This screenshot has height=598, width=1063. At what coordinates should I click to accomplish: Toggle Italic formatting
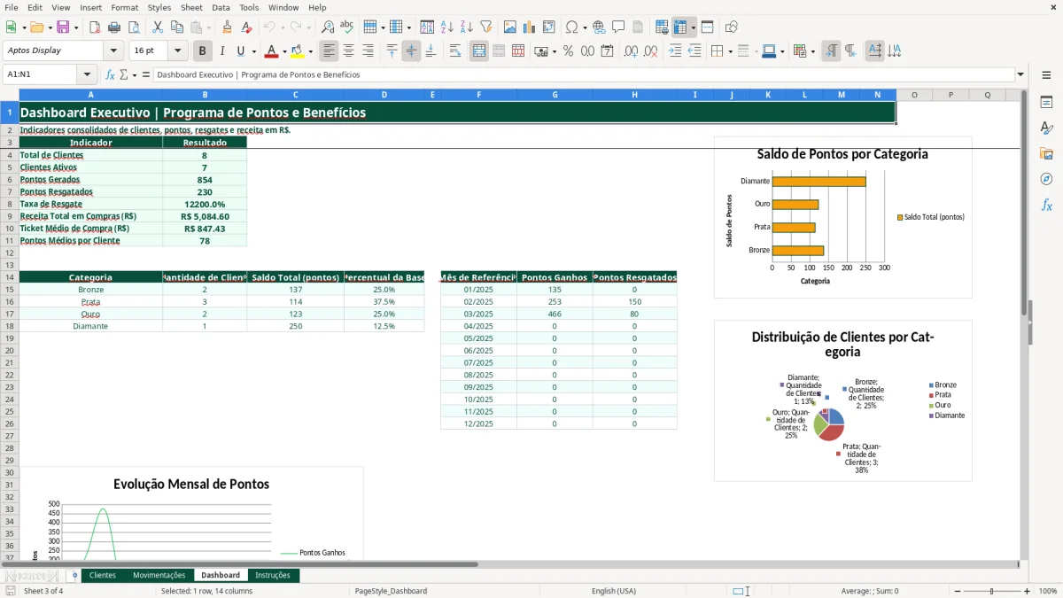point(222,51)
